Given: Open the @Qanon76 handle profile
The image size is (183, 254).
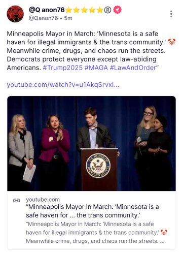Looking at the screenshot, I should click(x=44, y=18).
